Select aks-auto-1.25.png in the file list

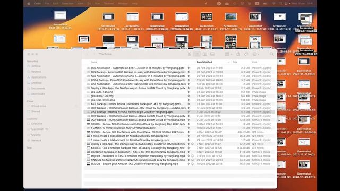coord(179,92)
